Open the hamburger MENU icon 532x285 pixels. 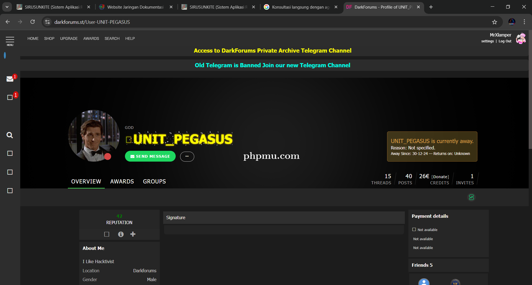(10, 41)
